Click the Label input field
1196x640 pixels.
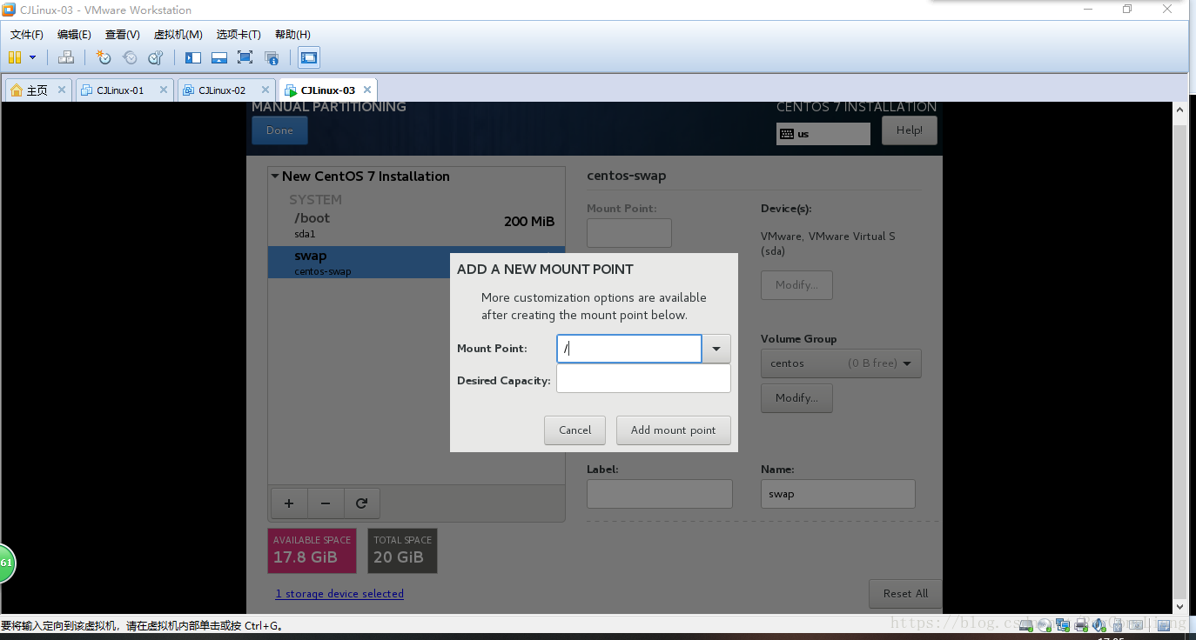(x=660, y=494)
